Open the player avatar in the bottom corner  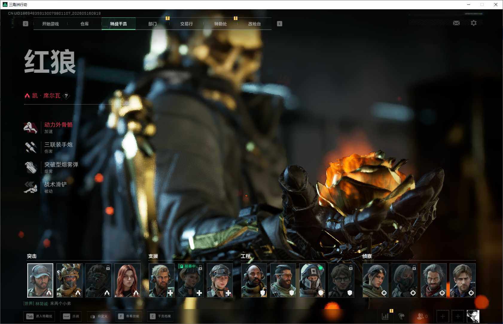click(473, 316)
